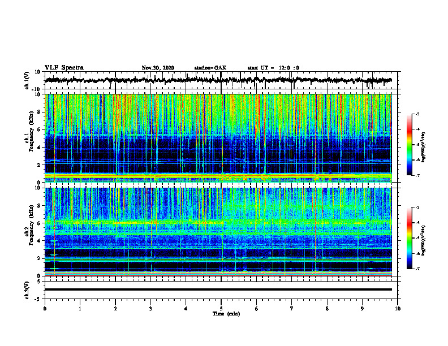Viewport: 448px width, 346px height.
Task: Pick the ch.2 spectrogram color bar
Action: click(x=410, y=238)
